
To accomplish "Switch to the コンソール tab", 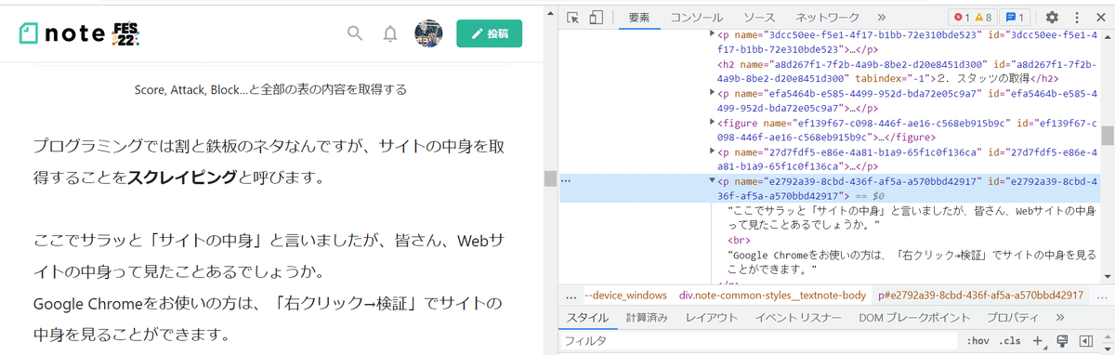I will click(x=697, y=17).
